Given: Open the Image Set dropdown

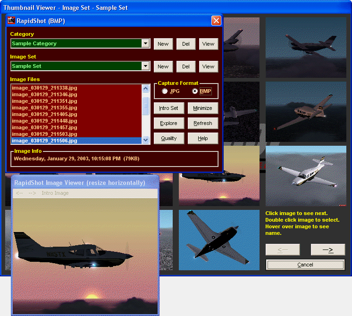Looking at the screenshot, I should (x=146, y=66).
